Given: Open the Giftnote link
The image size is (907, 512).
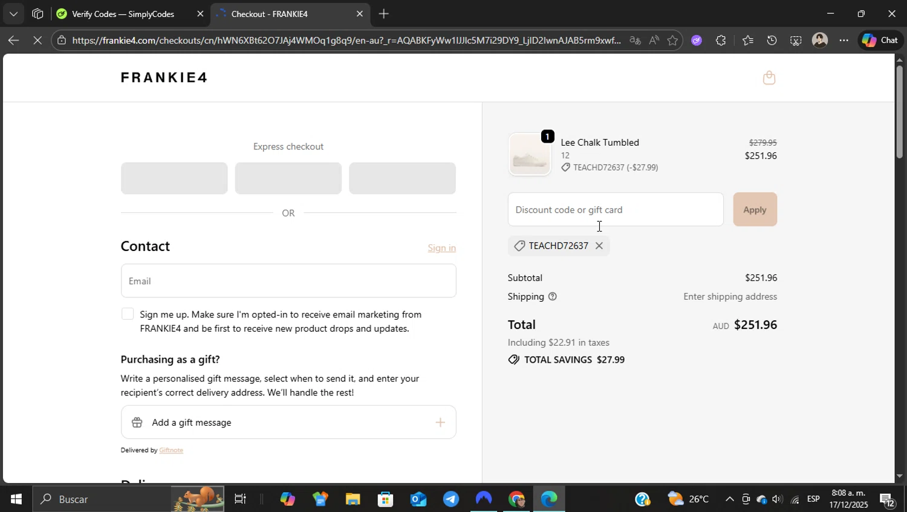Looking at the screenshot, I should point(171,450).
